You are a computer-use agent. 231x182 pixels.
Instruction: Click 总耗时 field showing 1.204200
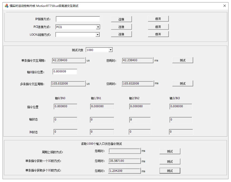click(x=125, y=171)
